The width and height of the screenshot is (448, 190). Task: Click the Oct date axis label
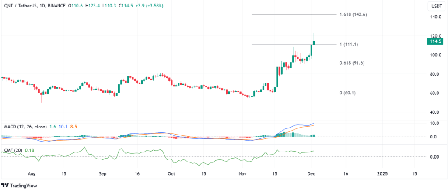click(x=171, y=173)
